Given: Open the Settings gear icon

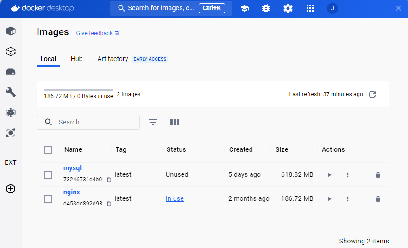Looking at the screenshot, I should (288, 8).
